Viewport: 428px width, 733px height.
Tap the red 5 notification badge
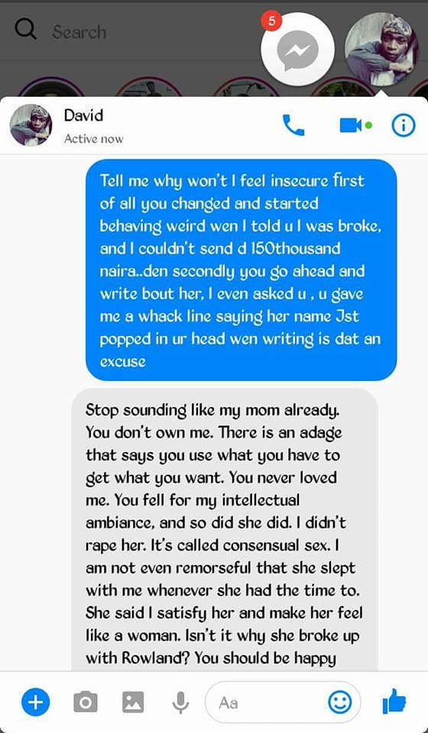click(x=272, y=22)
